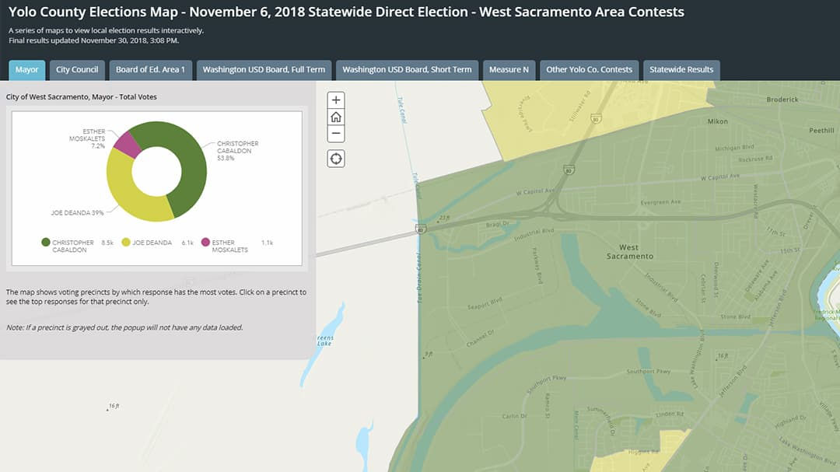Viewport: 840px width, 472px height.
Task: Click the green Christopher Cabaldon legend swatch
Action: tap(44, 242)
